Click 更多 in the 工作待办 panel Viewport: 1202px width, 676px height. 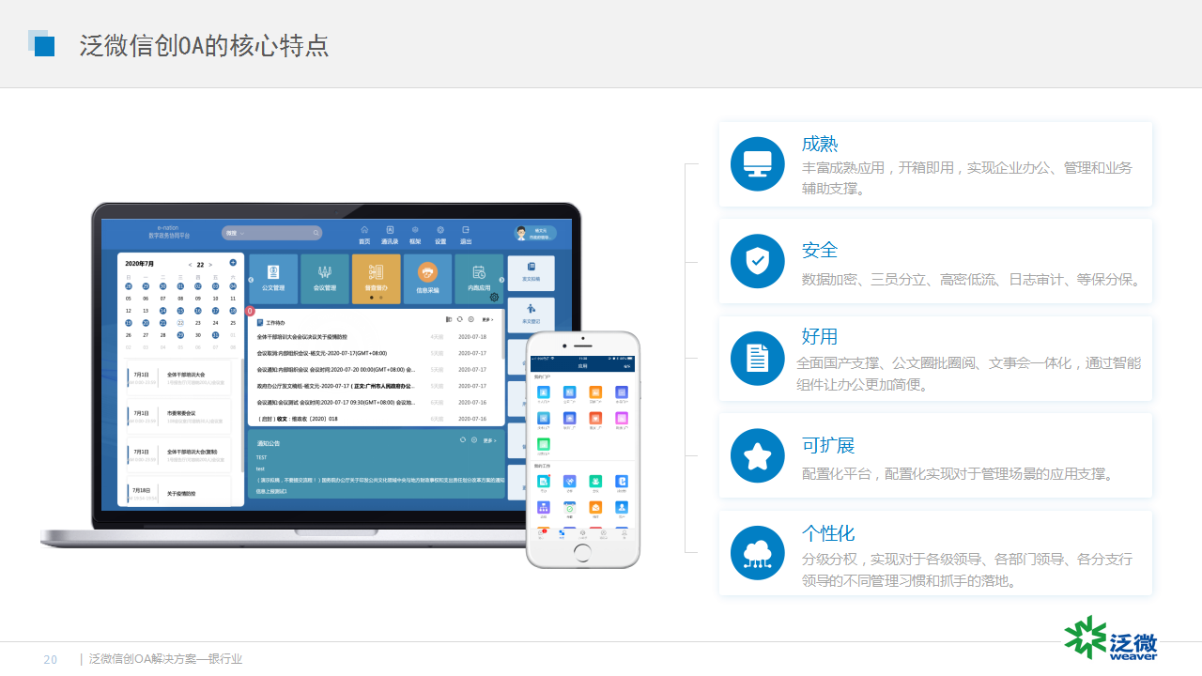488,320
